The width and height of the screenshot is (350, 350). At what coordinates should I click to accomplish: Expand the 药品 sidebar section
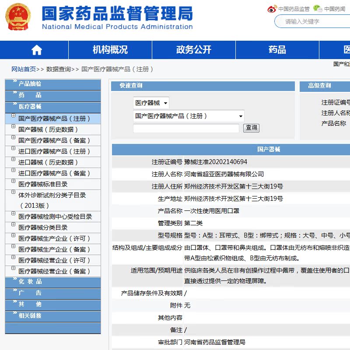53,96
